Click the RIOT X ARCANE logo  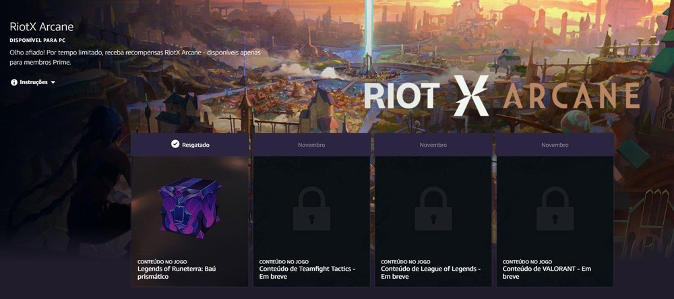pyautogui.click(x=502, y=96)
